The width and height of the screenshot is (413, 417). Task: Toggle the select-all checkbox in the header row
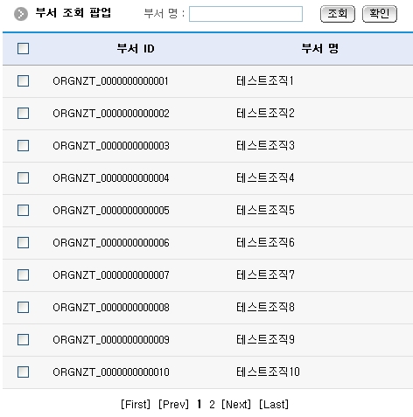pyautogui.click(x=23, y=48)
